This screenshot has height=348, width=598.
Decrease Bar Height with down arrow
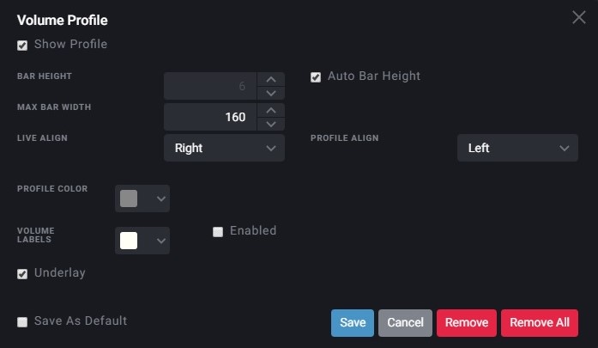coord(271,93)
